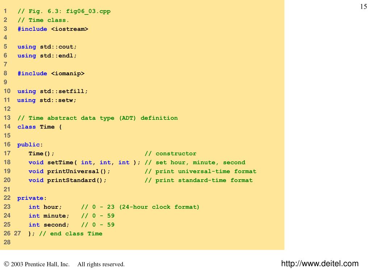Click the "int minute;" member declaration
Viewport: 371px width, 278px height.
(49, 216)
